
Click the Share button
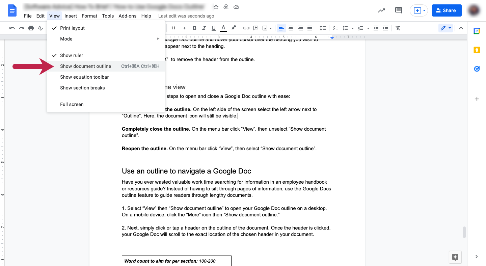[x=447, y=10]
